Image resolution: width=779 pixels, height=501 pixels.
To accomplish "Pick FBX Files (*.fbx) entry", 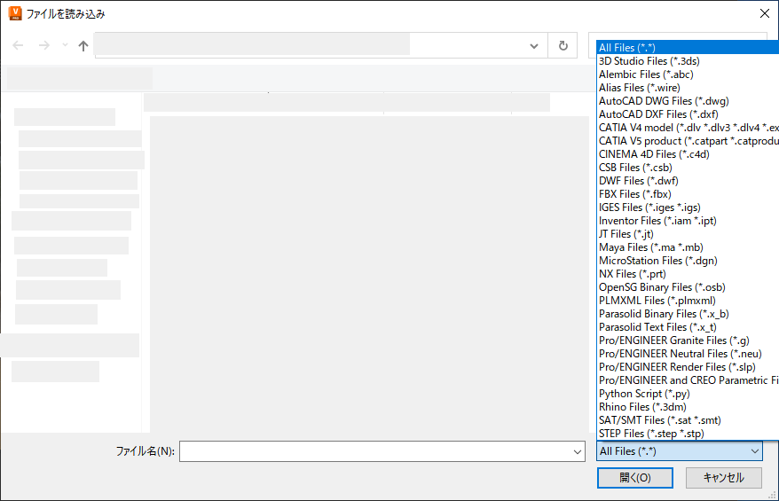I will 688,194.
